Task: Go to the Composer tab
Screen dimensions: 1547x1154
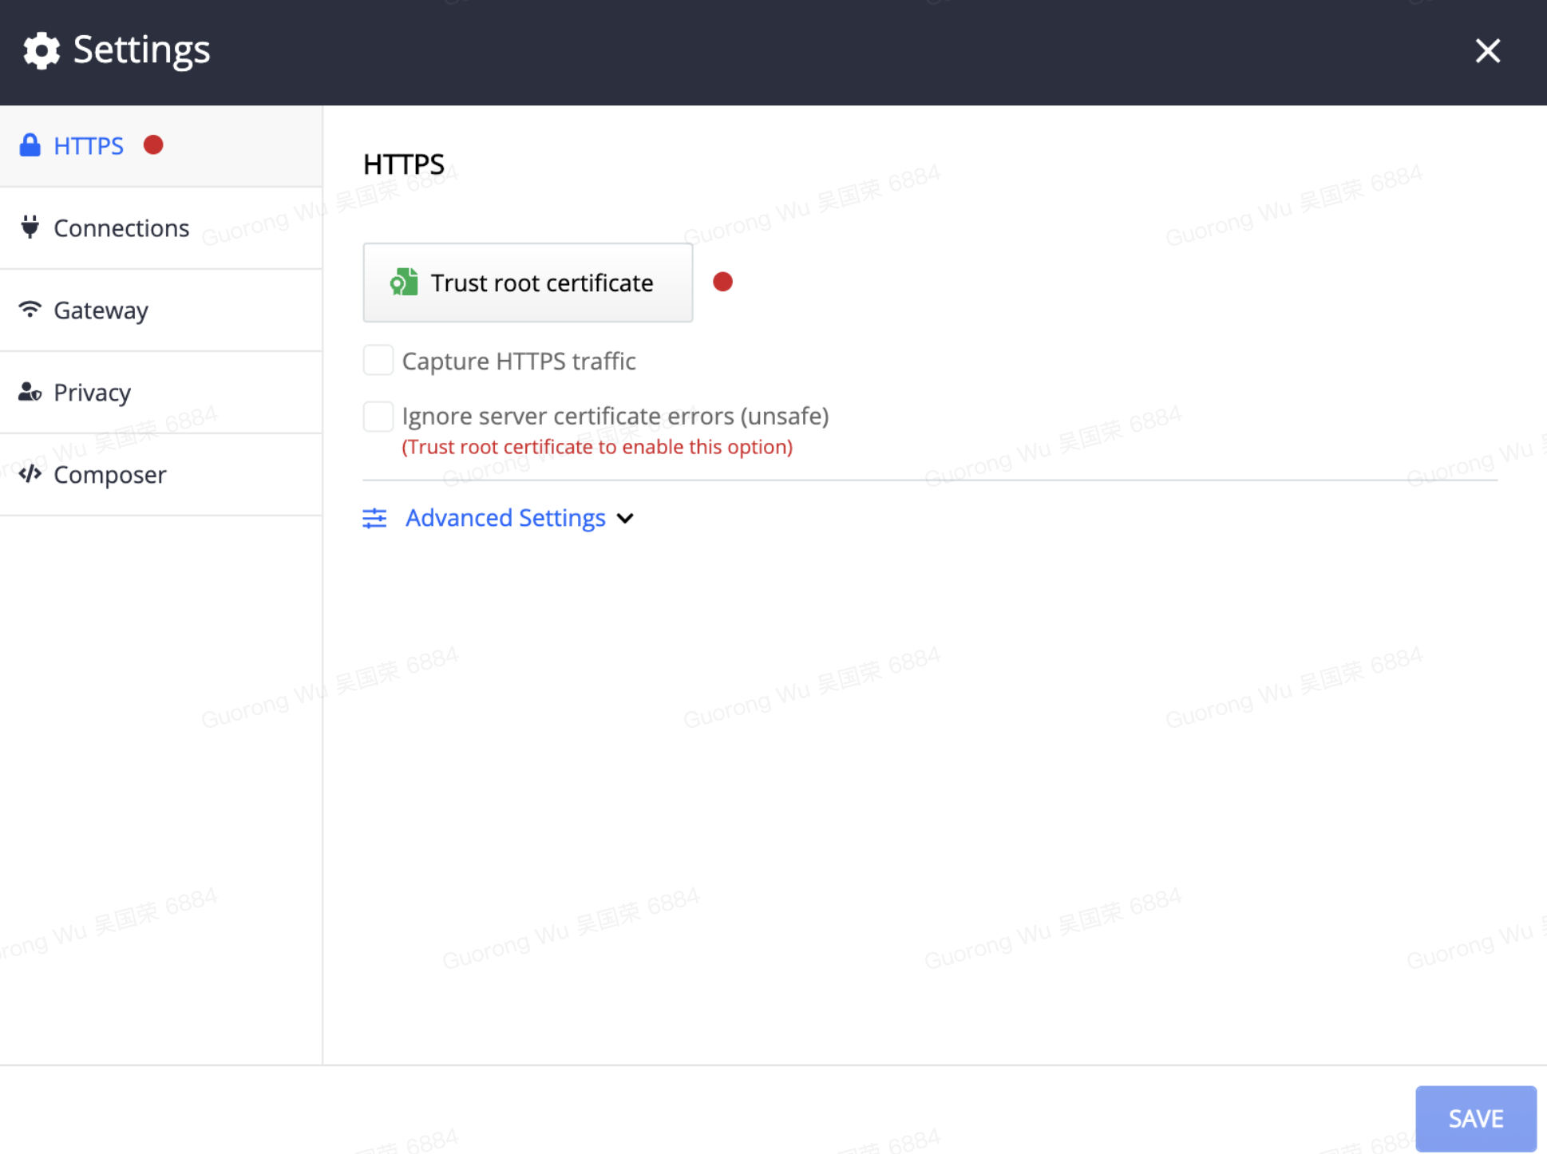Action: point(110,475)
